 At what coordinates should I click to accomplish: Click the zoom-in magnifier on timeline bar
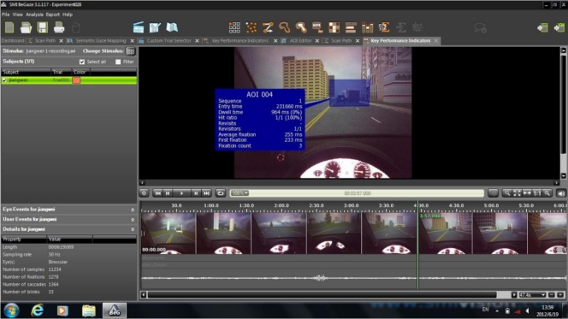[x=506, y=193]
